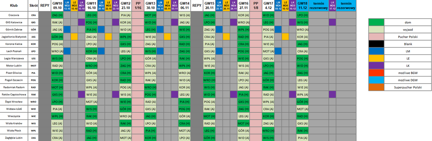Viewport: 432px width, 141px height.
Task: Click the 'Korona Kielce' club name cell
Action: tap(14, 43)
